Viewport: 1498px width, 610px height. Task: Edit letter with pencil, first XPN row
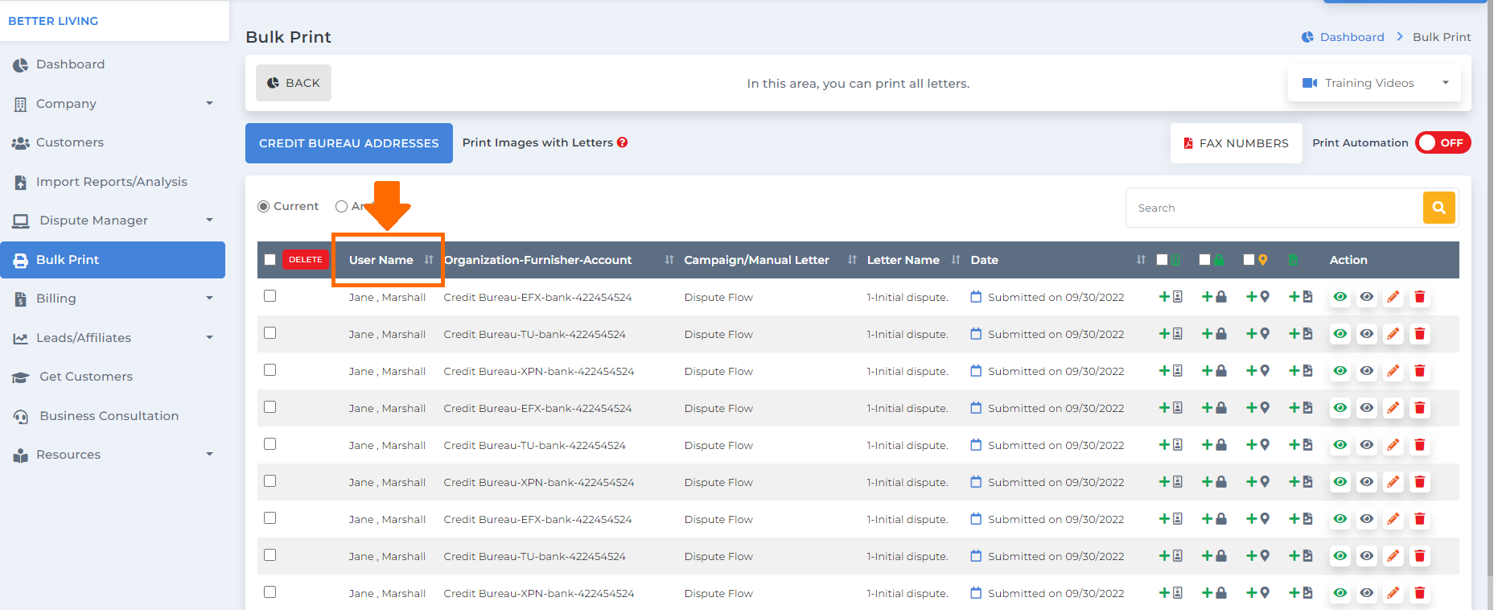(x=1393, y=371)
